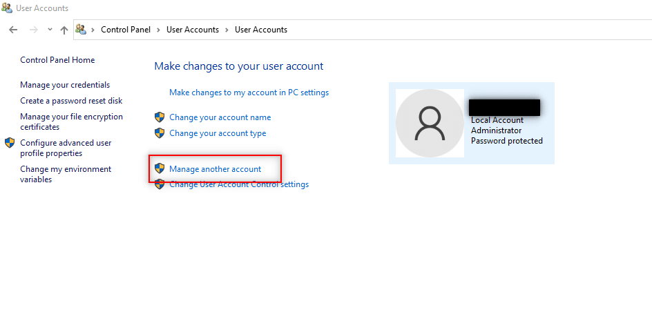Click the User Accounts icon in address bar
Image resolution: width=652 pixels, height=321 pixels.
coord(81,30)
